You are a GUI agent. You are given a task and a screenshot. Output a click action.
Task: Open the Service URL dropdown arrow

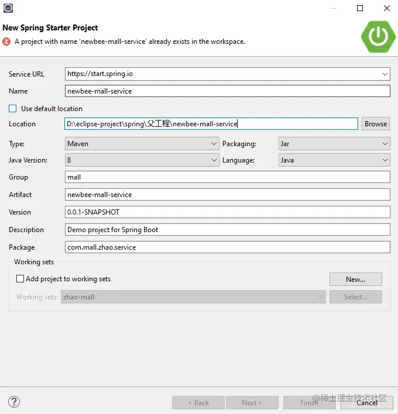(385, 74)
